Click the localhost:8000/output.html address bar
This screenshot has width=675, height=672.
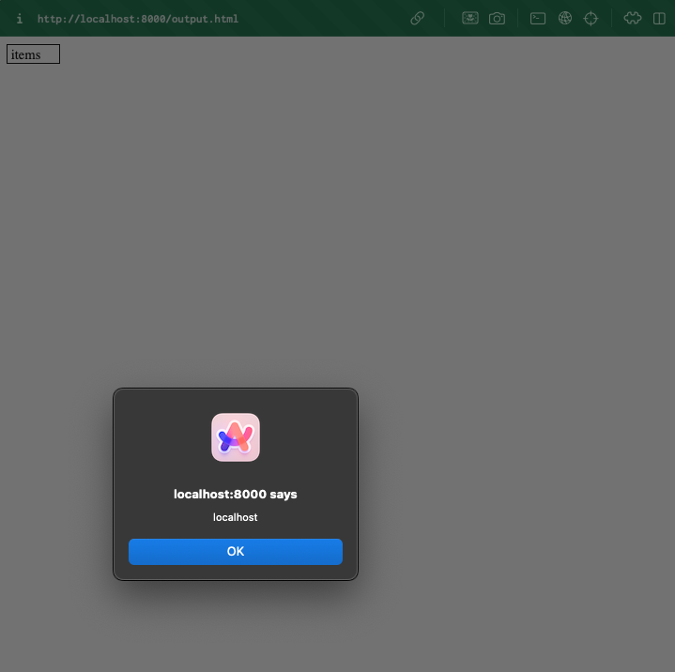point(138,19)
